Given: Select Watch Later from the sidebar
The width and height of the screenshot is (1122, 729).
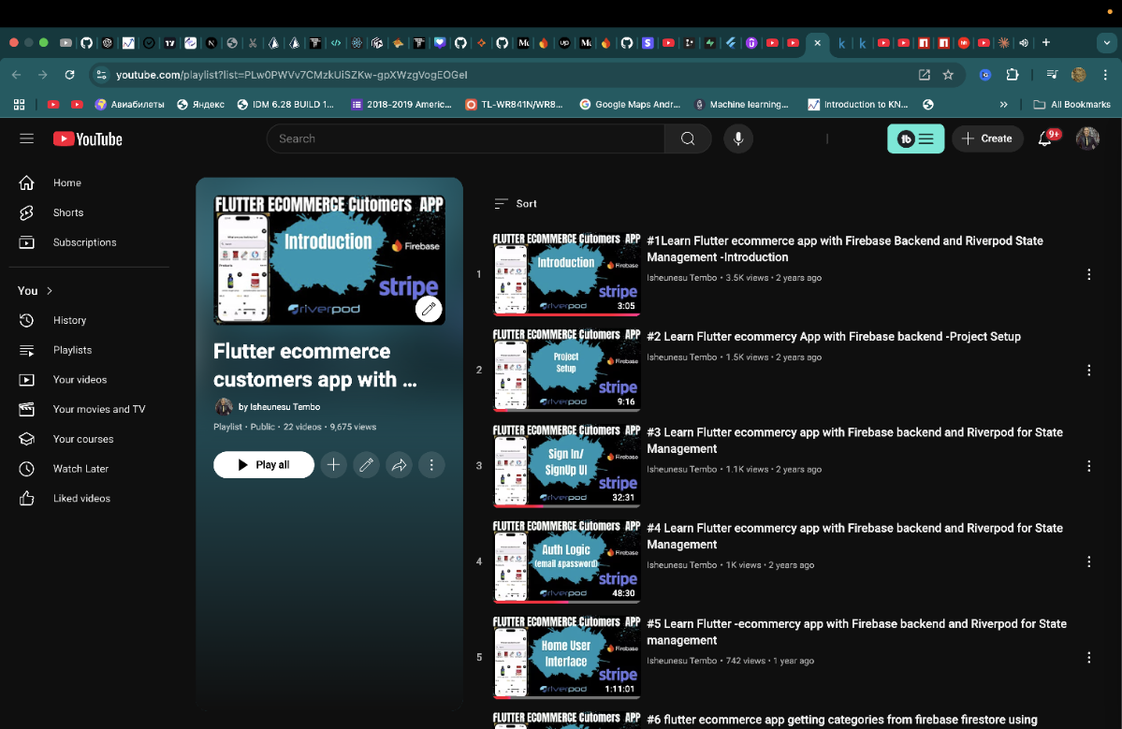Looking at the screenshot, I should (82, 468).
